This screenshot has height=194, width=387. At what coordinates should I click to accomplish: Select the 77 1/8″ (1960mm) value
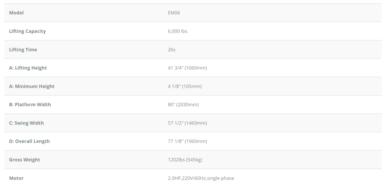click(x=187, y=141)
